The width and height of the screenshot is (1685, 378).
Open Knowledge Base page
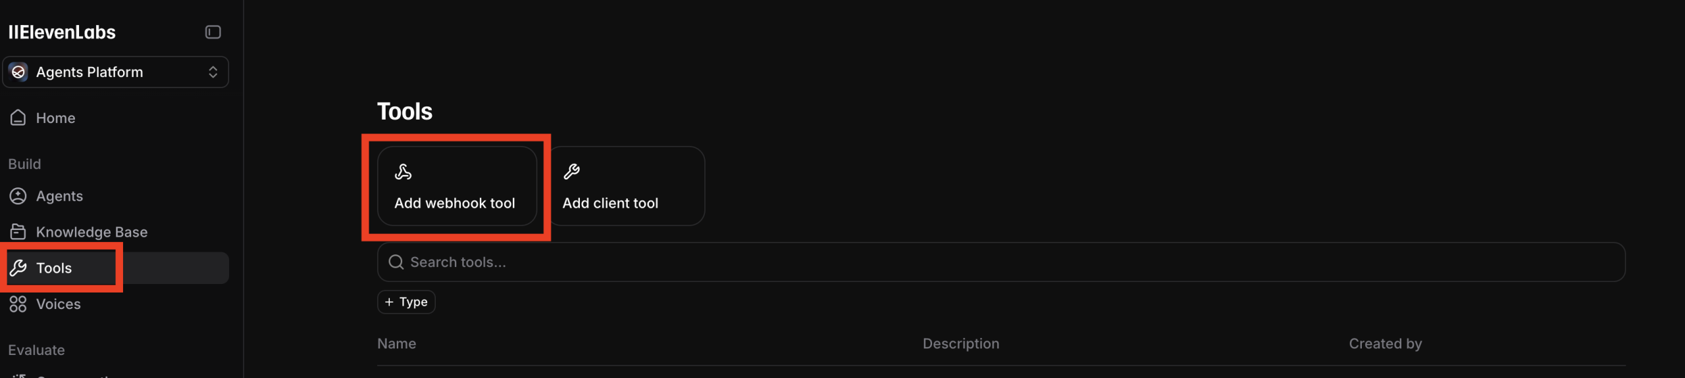91,232
